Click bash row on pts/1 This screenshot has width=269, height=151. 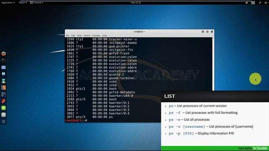92,89
